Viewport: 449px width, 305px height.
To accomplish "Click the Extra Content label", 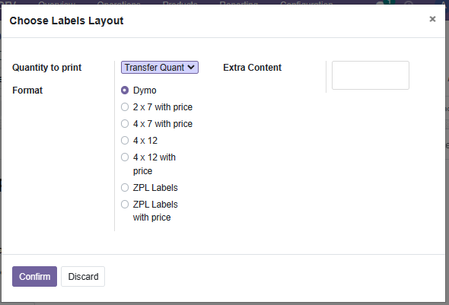I will click(x=252, y=68).
